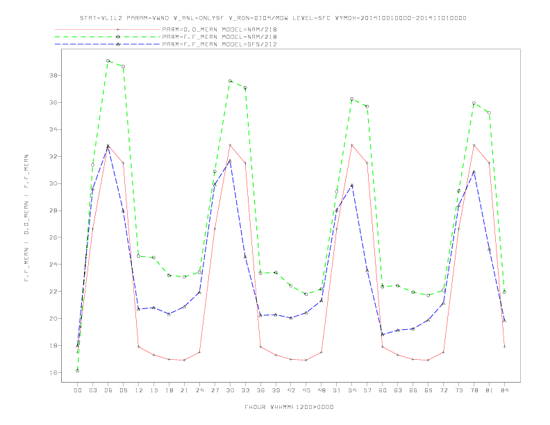Click x-axis forecast hour label 27
The height and width of the screenshot is (425, 550).
pyautogui.click(x=215, y=390)
